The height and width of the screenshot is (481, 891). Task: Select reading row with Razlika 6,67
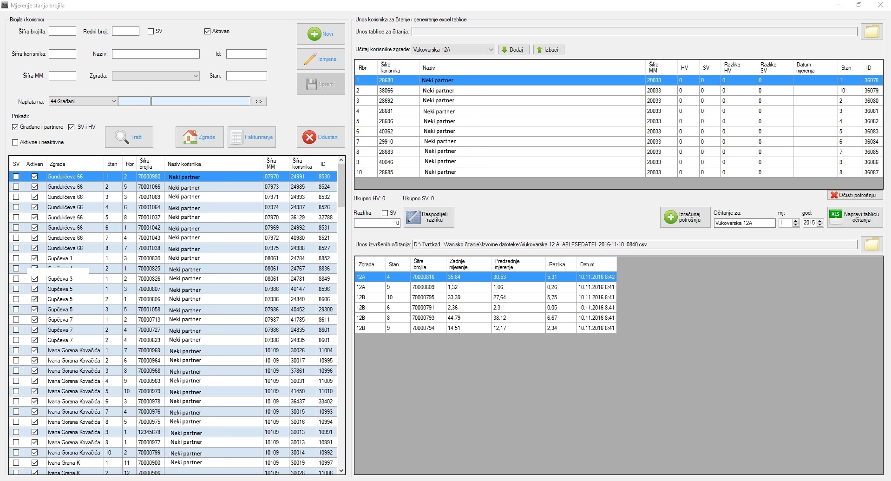pyautogui.click(x=485, y=318)
